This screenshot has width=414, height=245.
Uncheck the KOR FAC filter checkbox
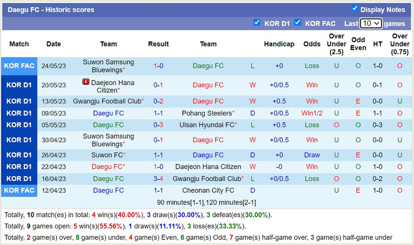[298, 23]
